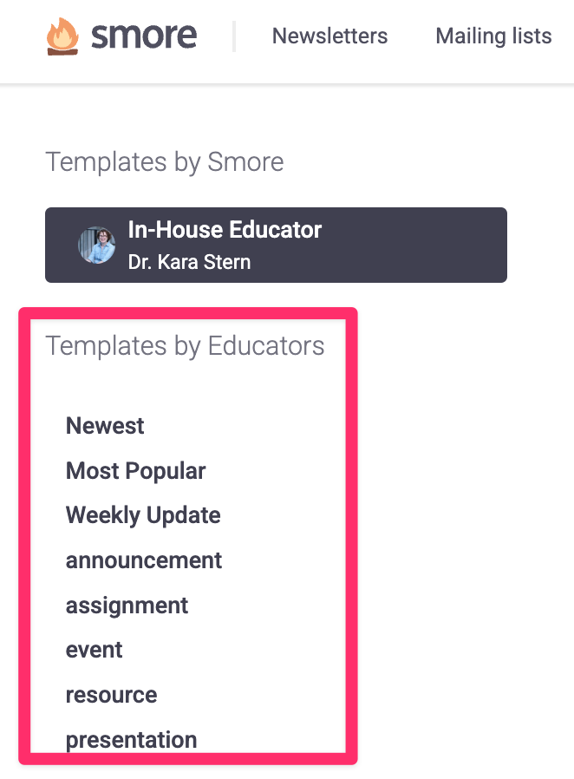This screenshot has width=574, height=779.
Task: Click the Dr. Kara Stern name
Action: (x=189, y=261)
